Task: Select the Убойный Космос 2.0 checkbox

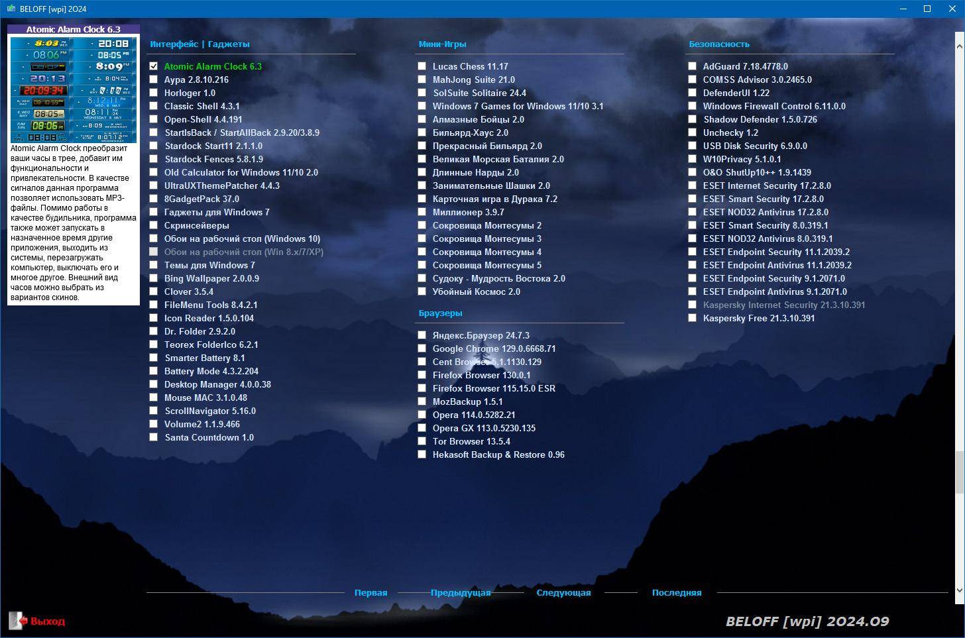Action: point(422,292)
